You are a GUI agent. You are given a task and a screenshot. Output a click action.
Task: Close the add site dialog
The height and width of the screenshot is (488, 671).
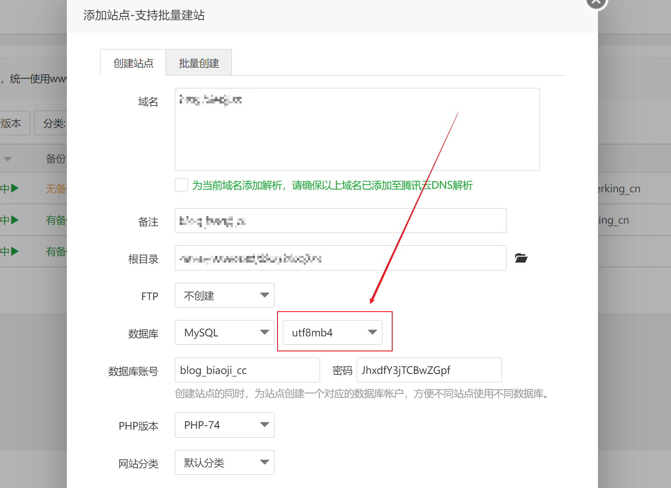click(596, 2)
